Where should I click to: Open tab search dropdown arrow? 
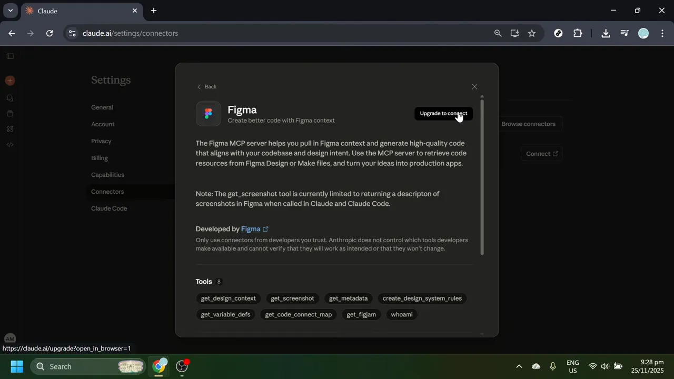coord(10,11)
